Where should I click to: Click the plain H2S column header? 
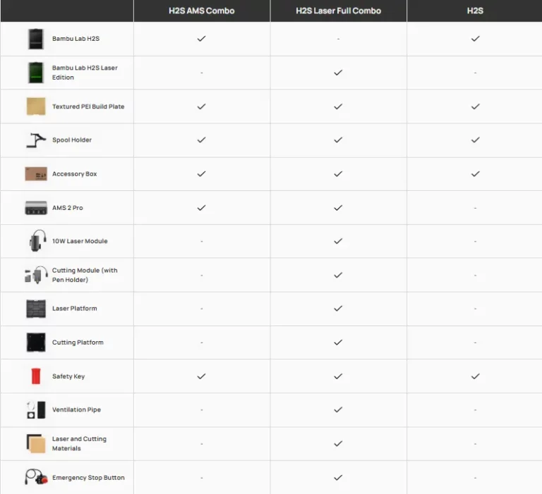[475, 11]
